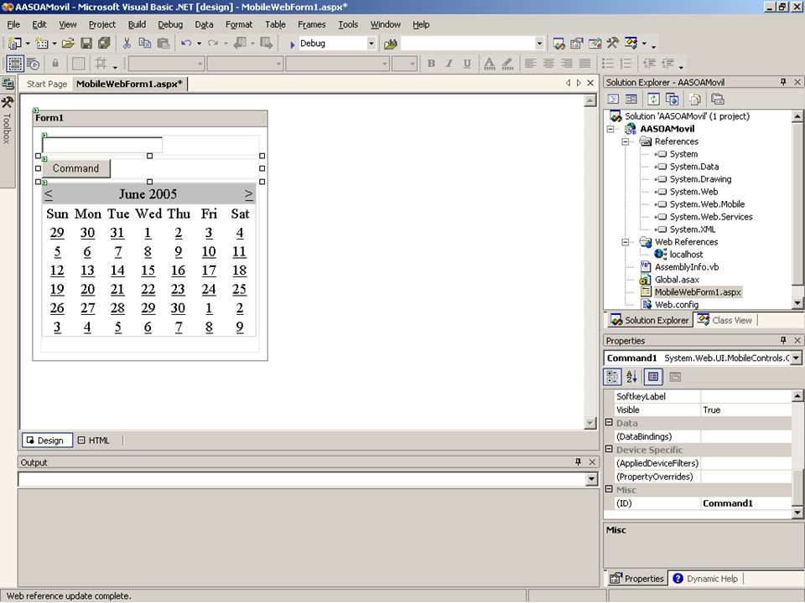Click the next month link in calendar
805x603 pixels.
click(x=248, y=194)
